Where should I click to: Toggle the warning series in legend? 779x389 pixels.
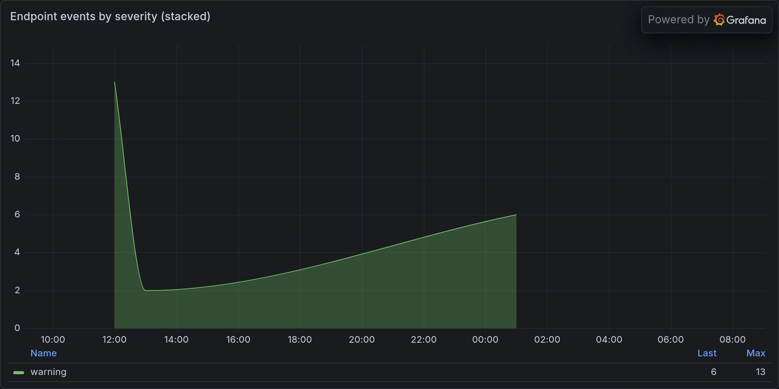(48, 372)
